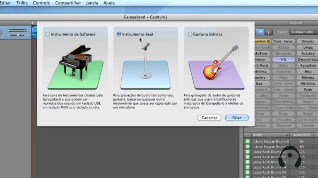This screenshot has height=178, width=318.
Task: Sort loops by the Nome column header
Action: coord(270,135)
